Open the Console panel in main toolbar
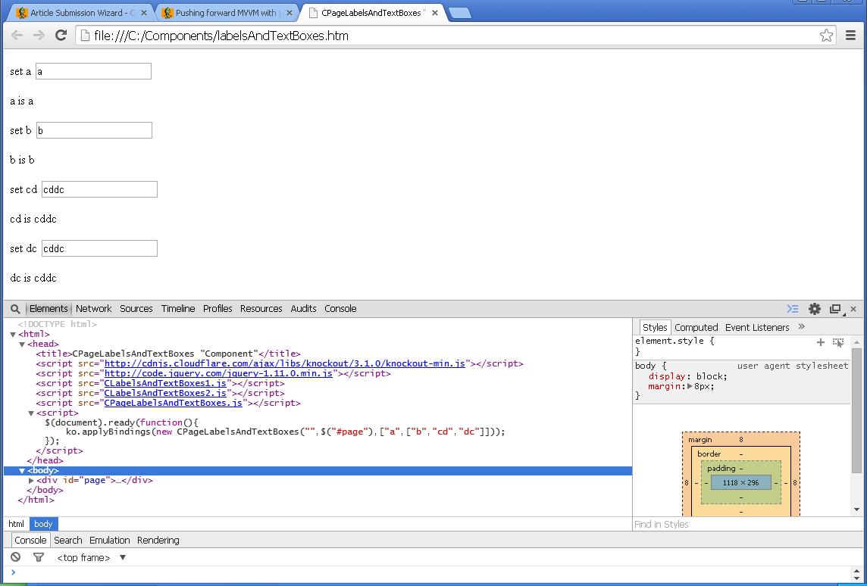 [x=340, y=309]
